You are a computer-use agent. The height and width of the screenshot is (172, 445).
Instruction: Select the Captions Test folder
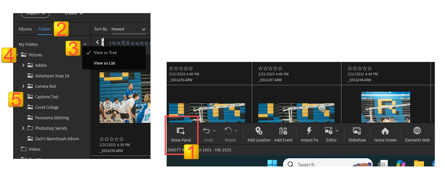[x=47, y=97]
